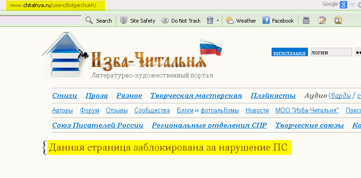The height and width of the screenshot is (178, 361).
Task: Launch the calculator toolbar icon
Action: pos(306,20)
